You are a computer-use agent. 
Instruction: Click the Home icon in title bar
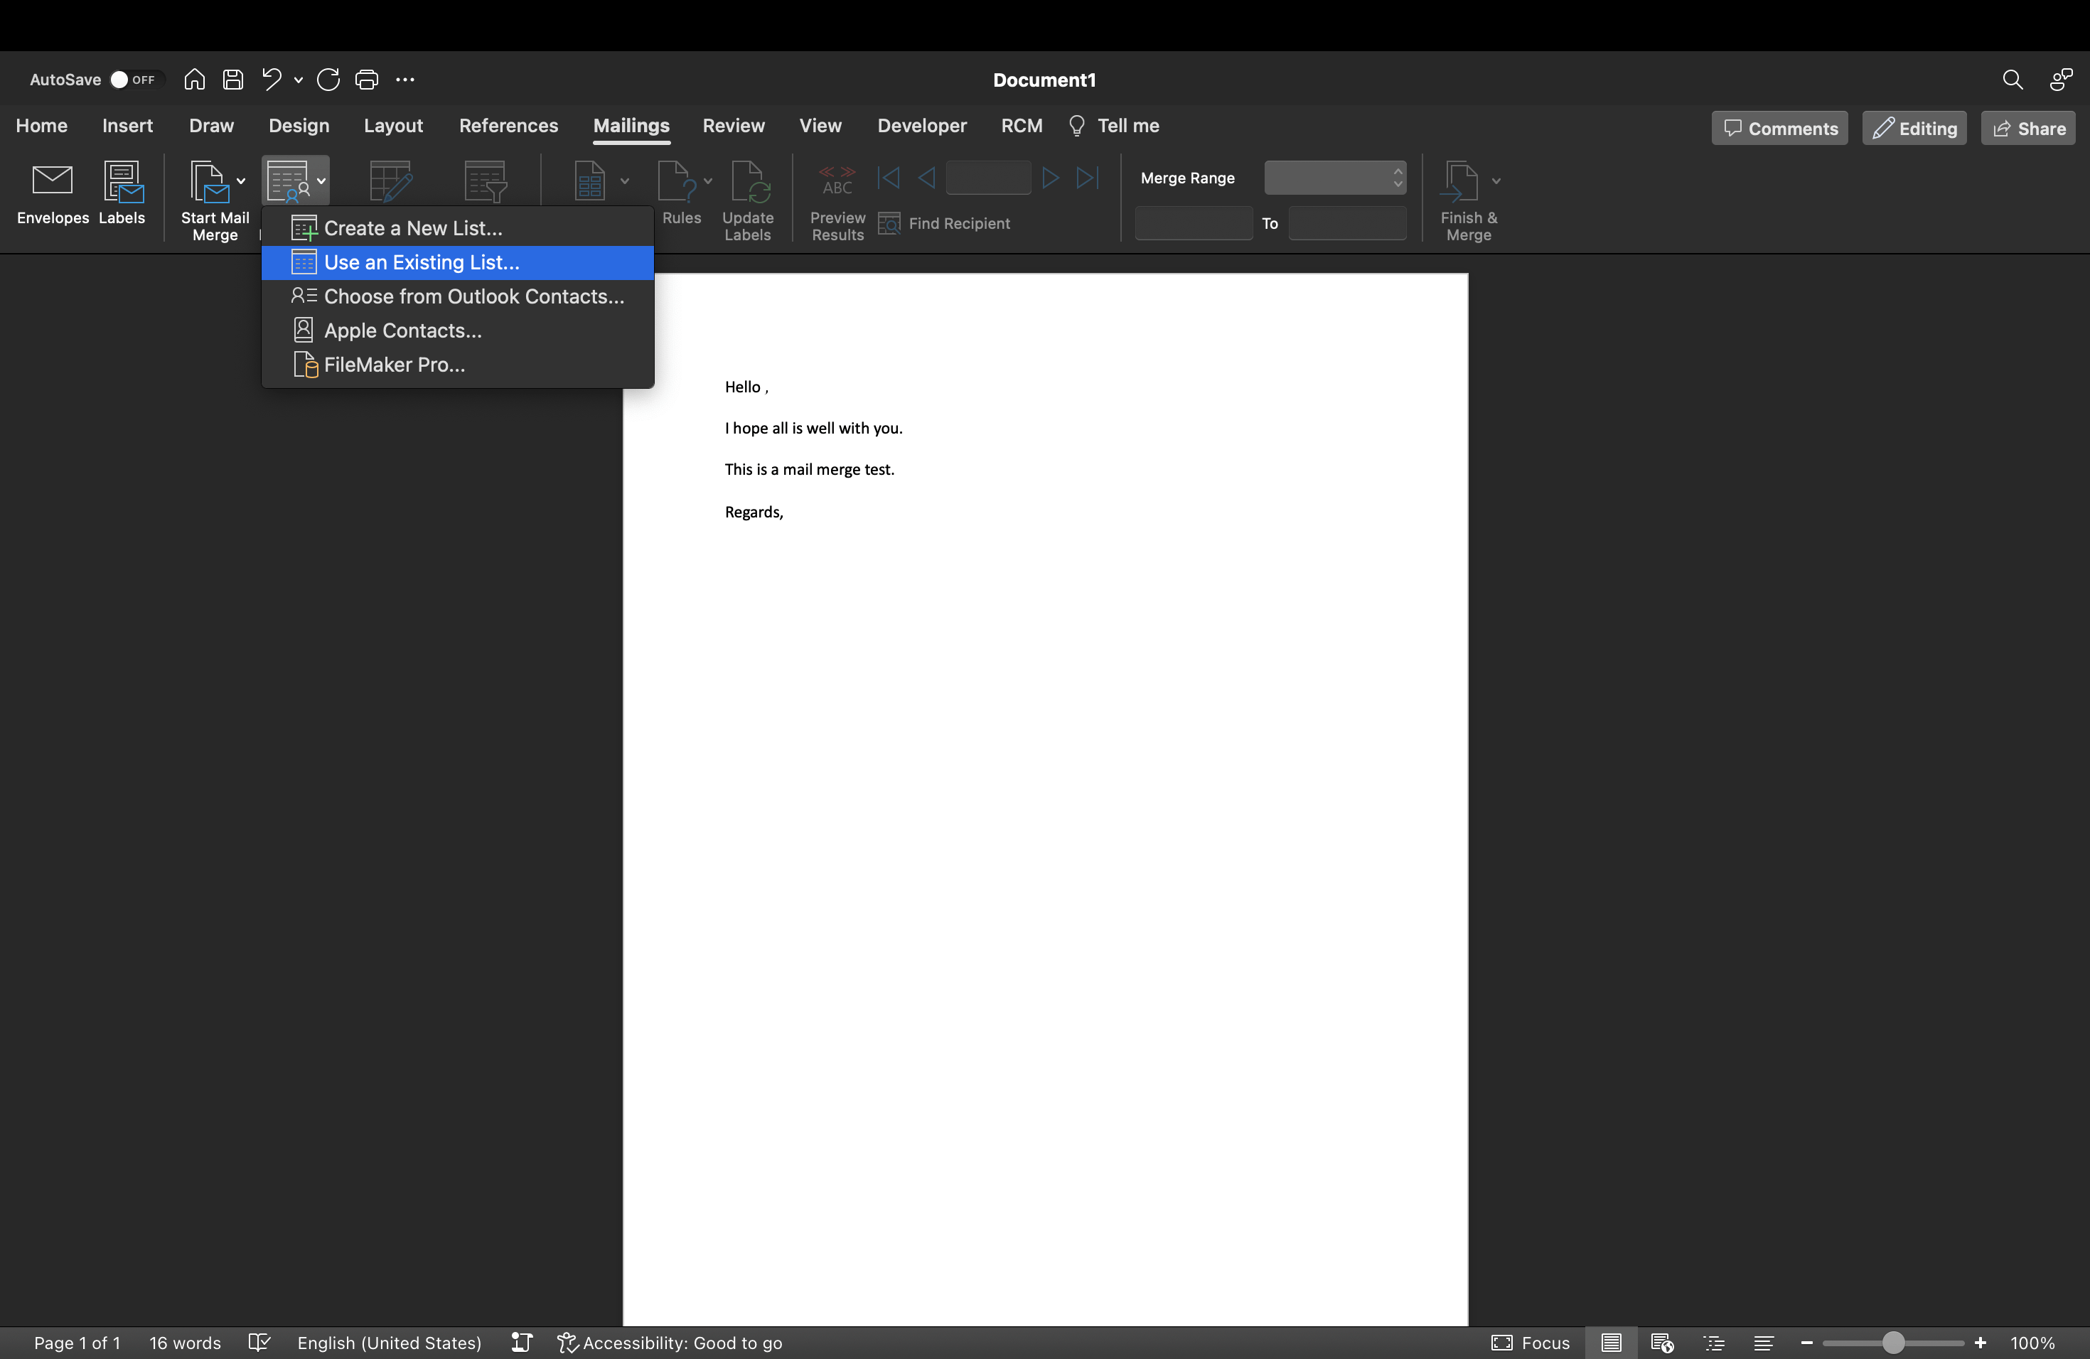(x=194, y=80)
